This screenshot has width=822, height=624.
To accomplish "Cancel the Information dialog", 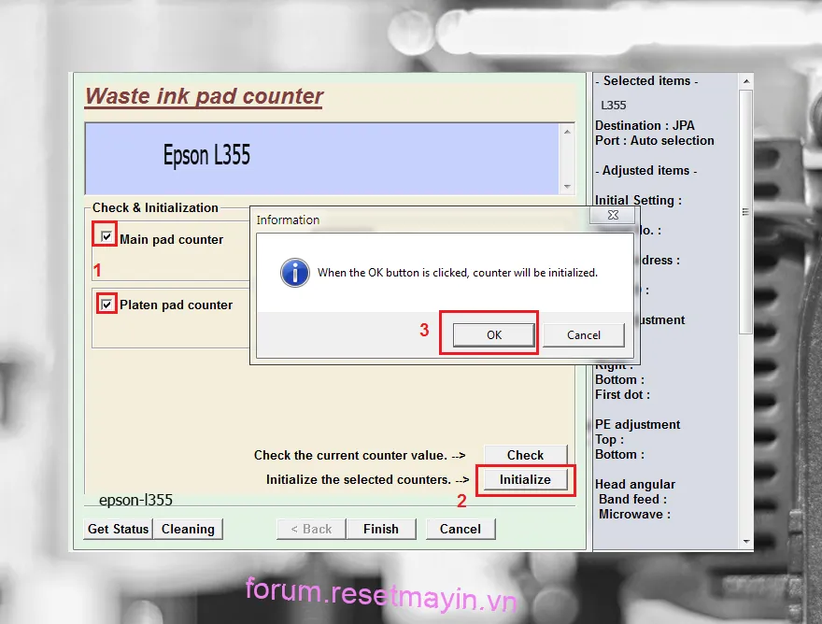I will click(584, 335).
